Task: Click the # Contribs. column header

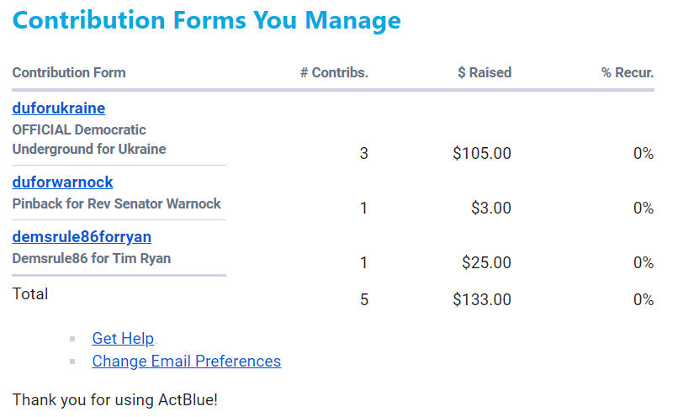Action: pyautogui.click(x=334, y=72)
